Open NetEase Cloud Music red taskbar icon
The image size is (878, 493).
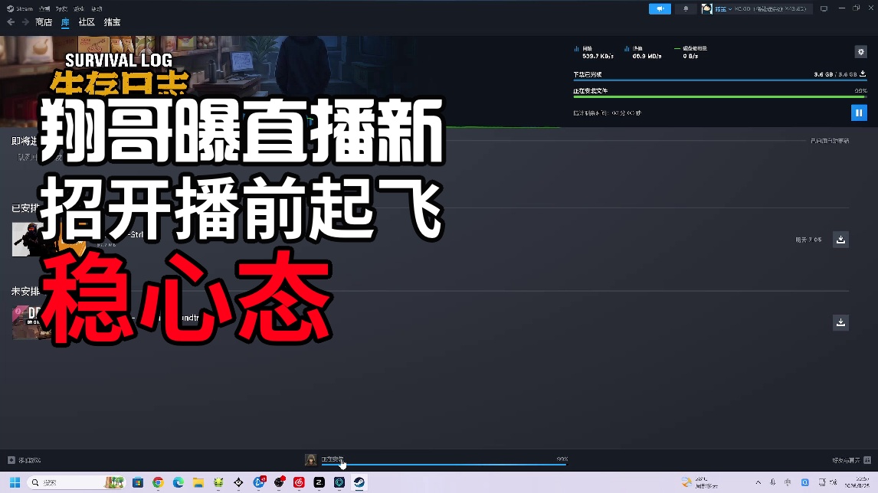point(299,482)
